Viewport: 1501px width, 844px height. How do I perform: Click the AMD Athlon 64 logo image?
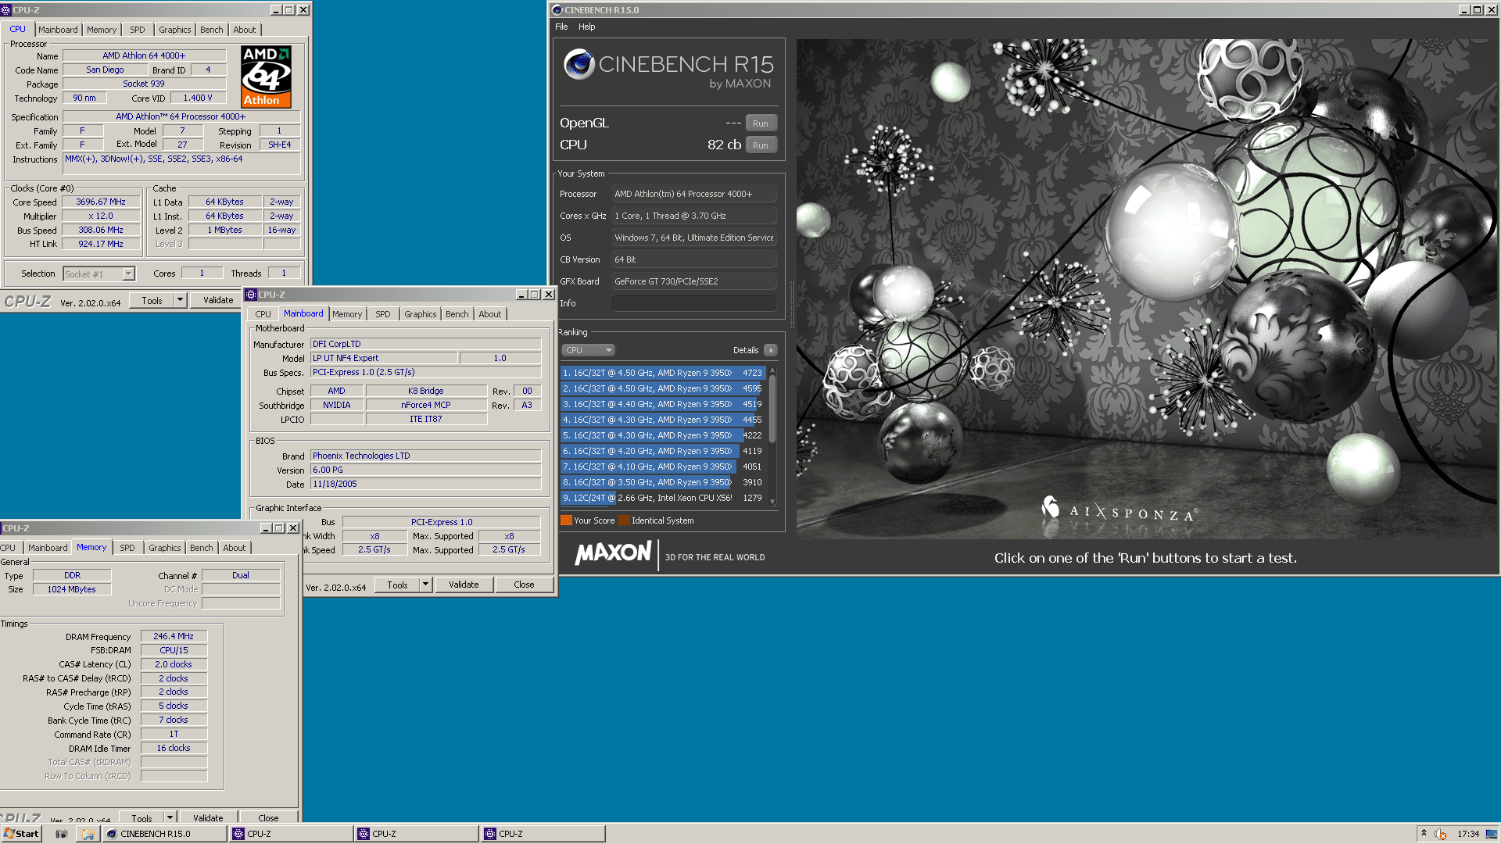(267, 77)
